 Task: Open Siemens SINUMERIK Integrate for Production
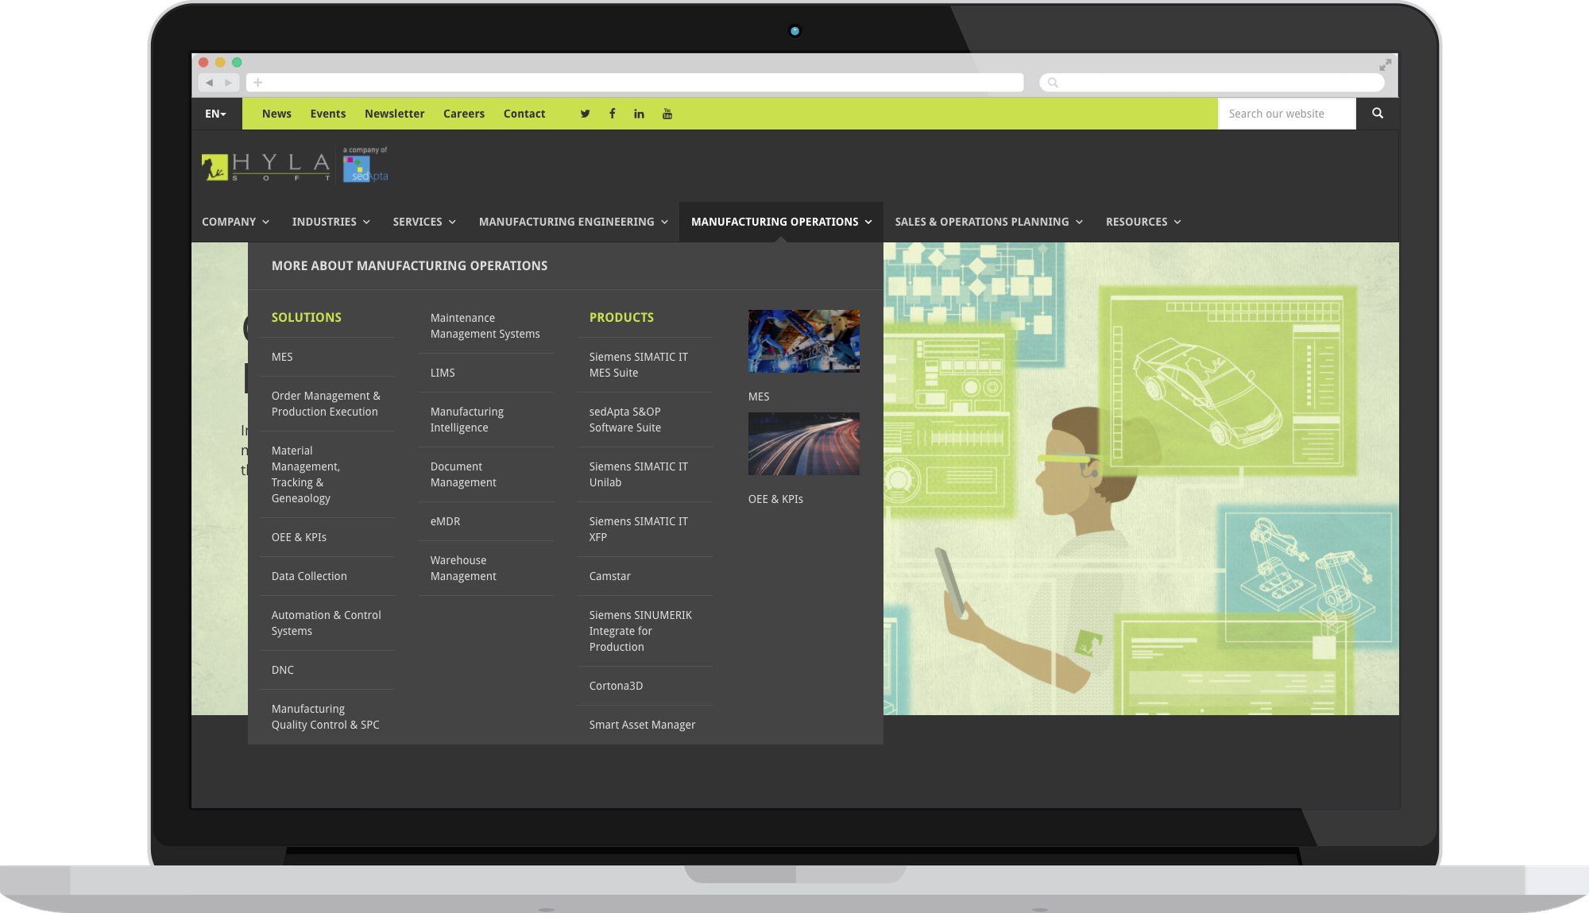tap(640, 631)
